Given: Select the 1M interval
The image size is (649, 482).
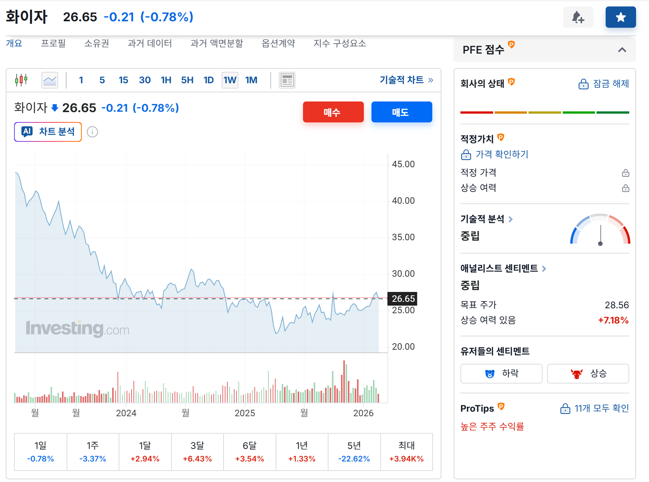Looking at the screenshot, I should [251, 80].
